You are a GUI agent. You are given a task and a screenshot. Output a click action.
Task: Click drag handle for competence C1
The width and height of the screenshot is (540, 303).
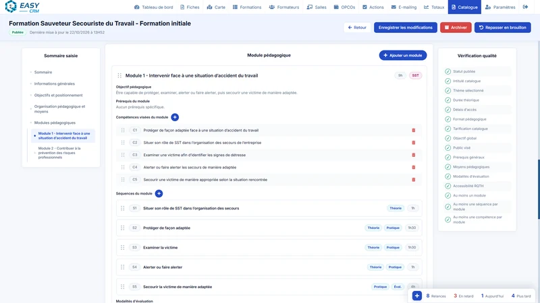coord(123,130)
